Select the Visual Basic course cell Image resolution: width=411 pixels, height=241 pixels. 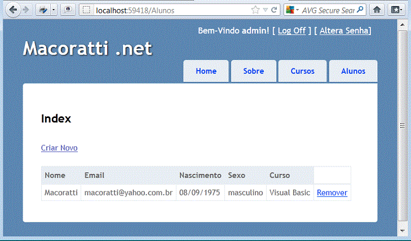click(290, 192)
